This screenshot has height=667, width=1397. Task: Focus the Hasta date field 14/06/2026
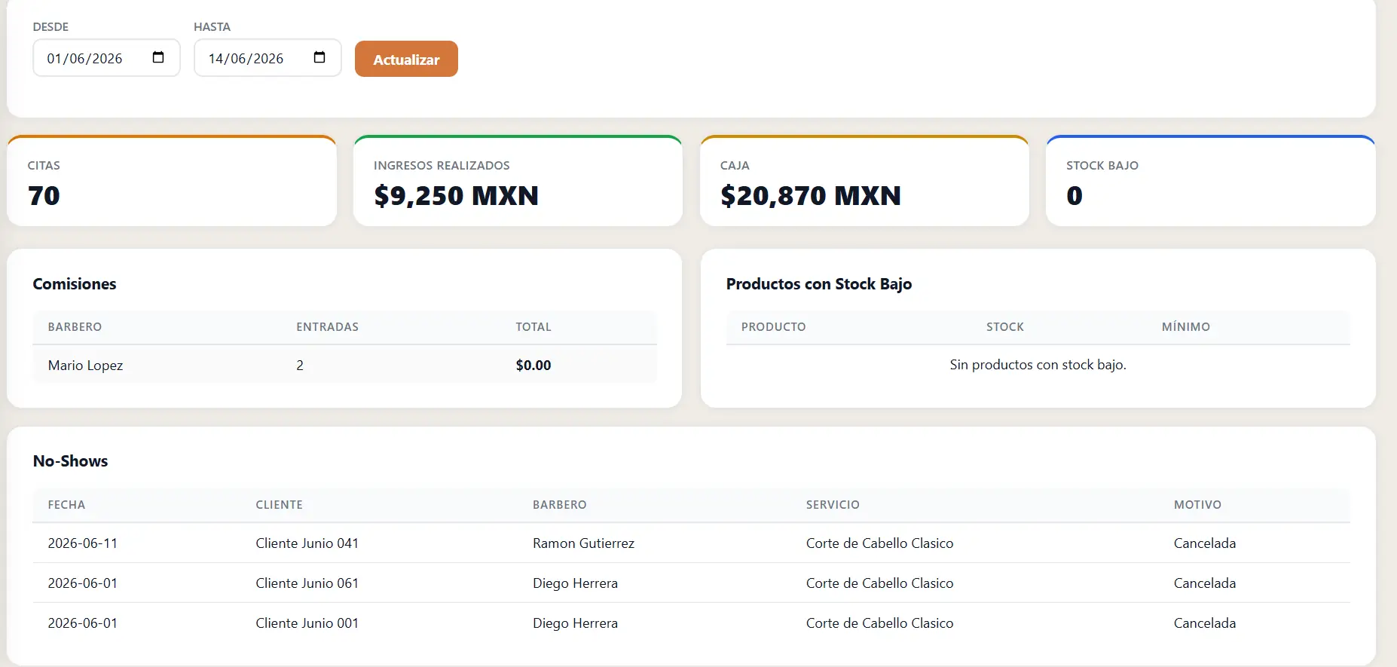coord(267,58)
